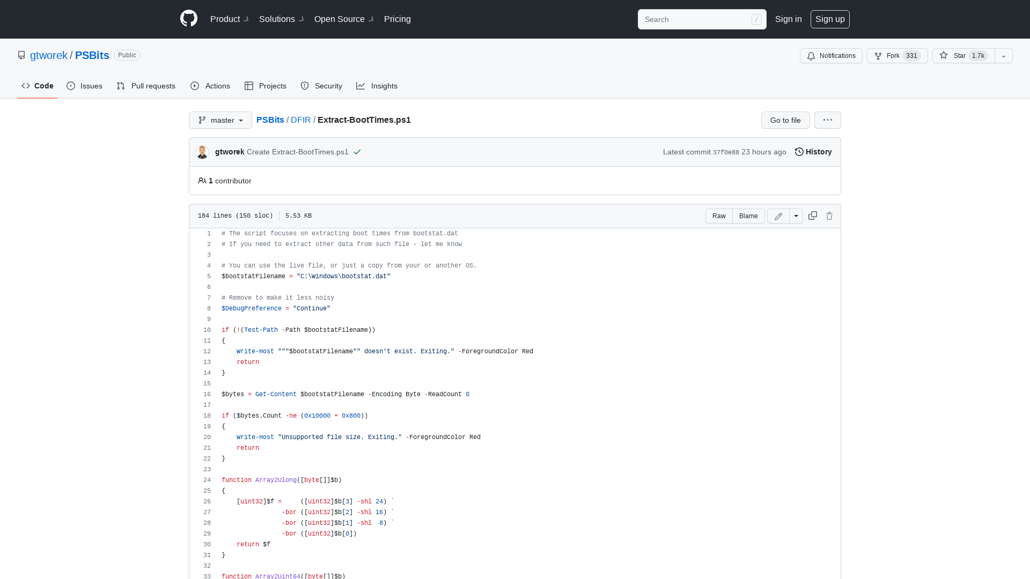This screenshot has height=579, width=1030.
Task: Delete the file with the trash icon
Action: point(829,216)
